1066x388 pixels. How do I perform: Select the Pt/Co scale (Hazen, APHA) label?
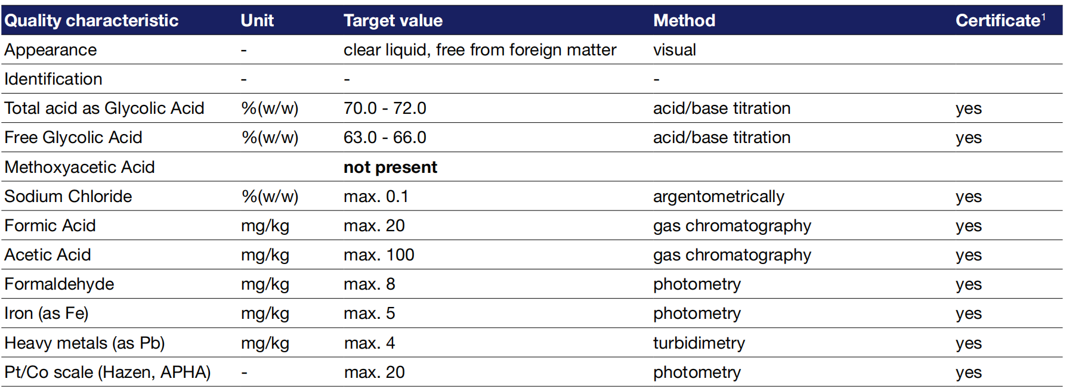pyautogui.click(x=107, y=373)
